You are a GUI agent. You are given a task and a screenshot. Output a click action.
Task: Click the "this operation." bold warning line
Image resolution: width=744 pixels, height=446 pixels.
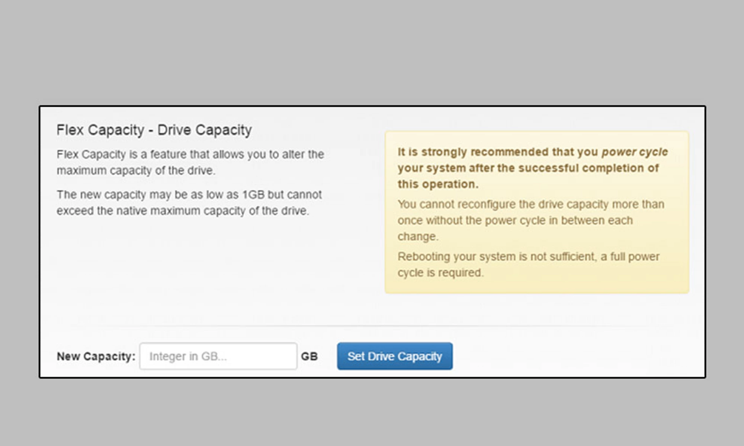(438, 184)
